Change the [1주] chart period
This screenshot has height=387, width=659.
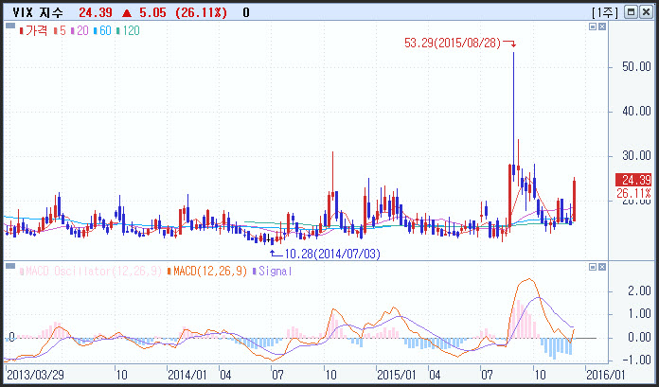point(605,12)
